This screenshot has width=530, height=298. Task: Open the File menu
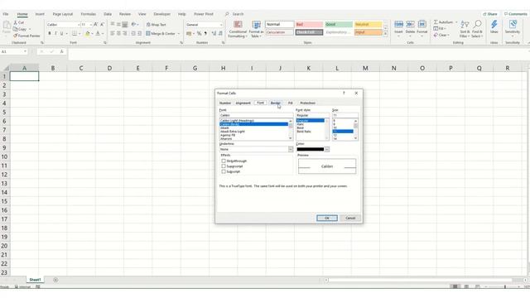[x=6, y=14]
